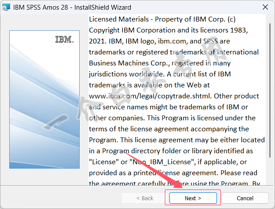This screenshot has height=209, width=275.
Task: Click the grayed-out Back button
Action: tap(141, 198)
